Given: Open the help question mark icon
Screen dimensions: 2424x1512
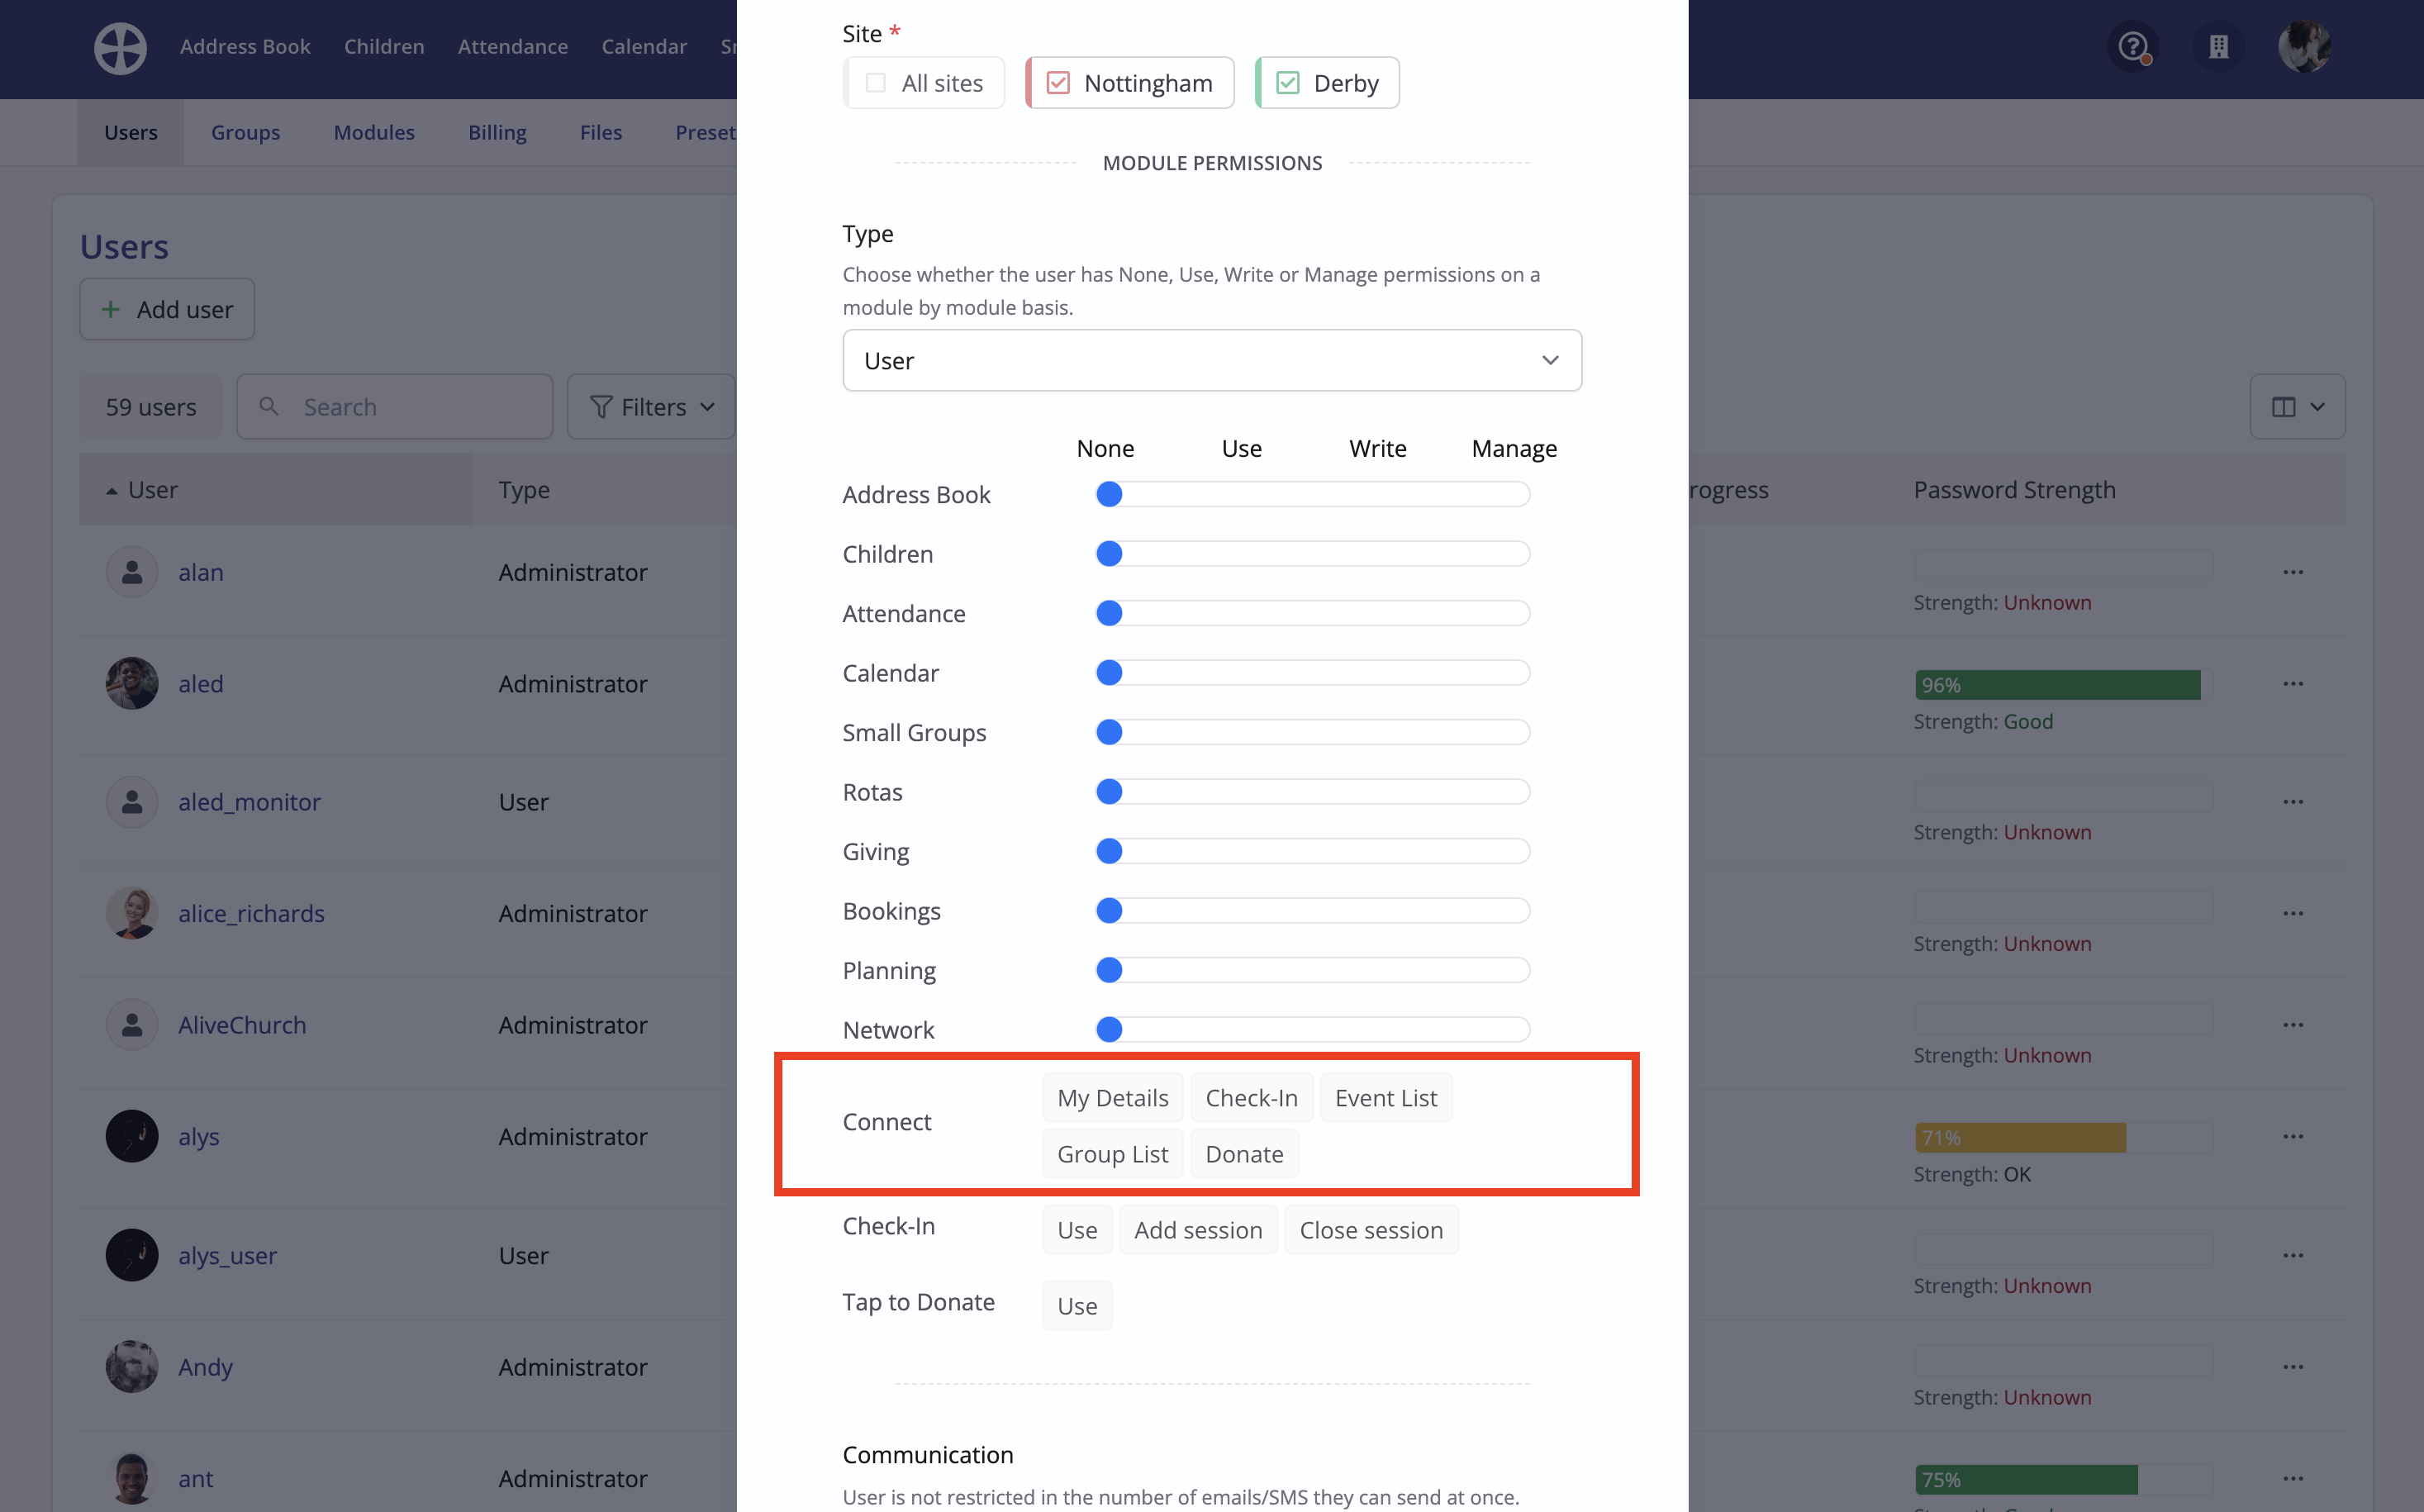Looking at the screenshot, I should tap(2132, 47).
